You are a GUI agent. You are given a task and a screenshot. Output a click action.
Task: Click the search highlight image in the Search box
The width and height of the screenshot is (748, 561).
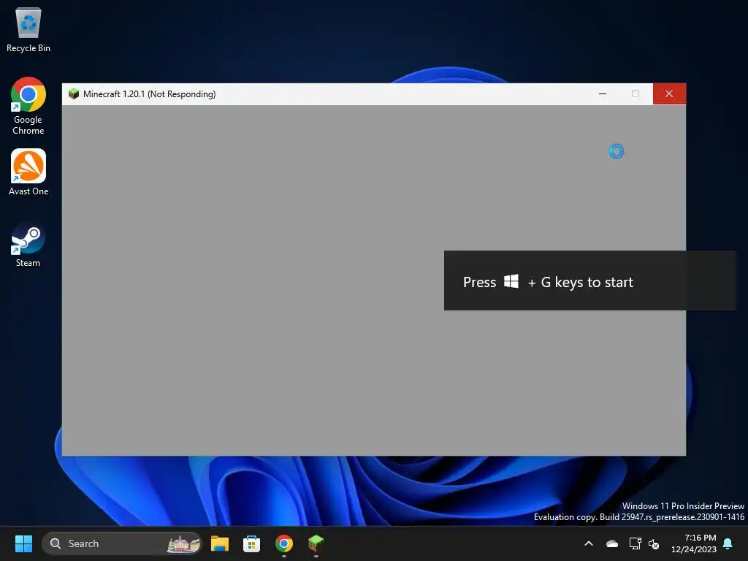[x=183, y=543]
